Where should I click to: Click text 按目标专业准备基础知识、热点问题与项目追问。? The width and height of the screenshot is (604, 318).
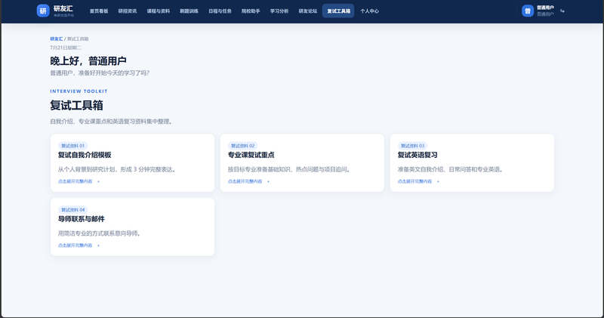(x=290, y=169)
